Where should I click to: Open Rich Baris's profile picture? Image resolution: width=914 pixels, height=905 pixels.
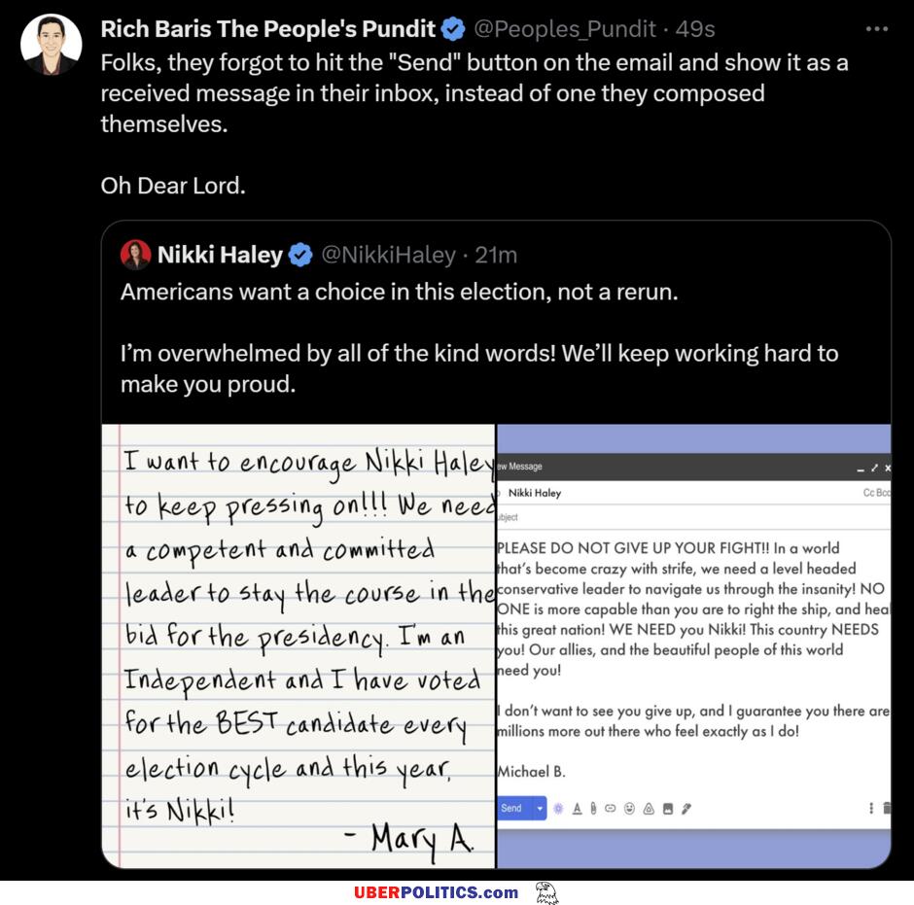tap(52, 45)
